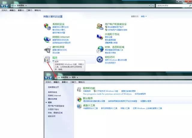The image size is (192, 138).
Task: Click the 优化视频显示 link
Action: tap(110, 63)
